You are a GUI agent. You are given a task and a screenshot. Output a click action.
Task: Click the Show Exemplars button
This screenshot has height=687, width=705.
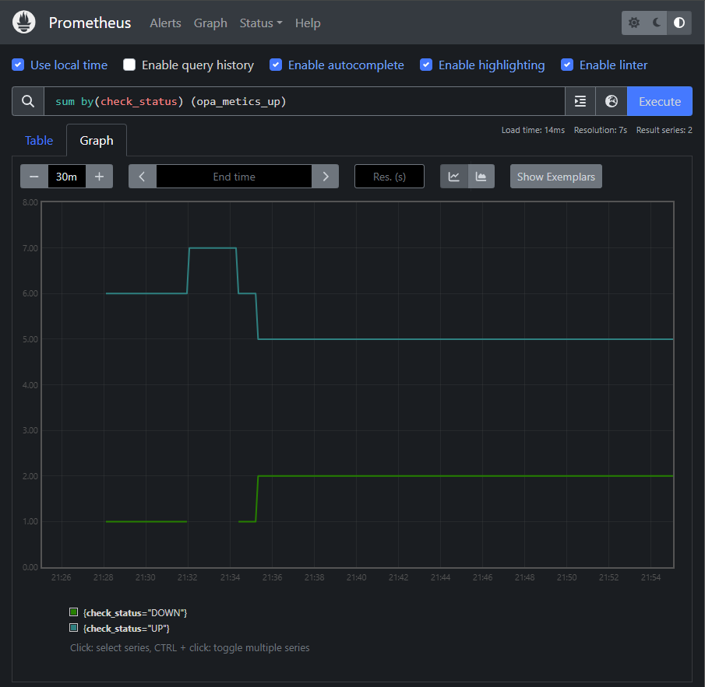pyautogui.click(x=555, y=176)
